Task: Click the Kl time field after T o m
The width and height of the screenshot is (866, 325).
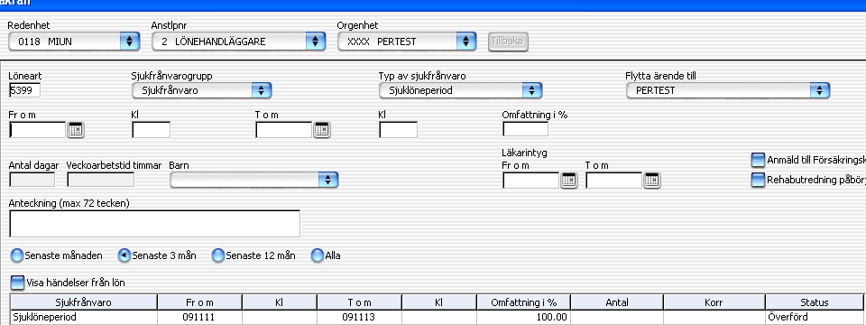Action: [398, 130]
